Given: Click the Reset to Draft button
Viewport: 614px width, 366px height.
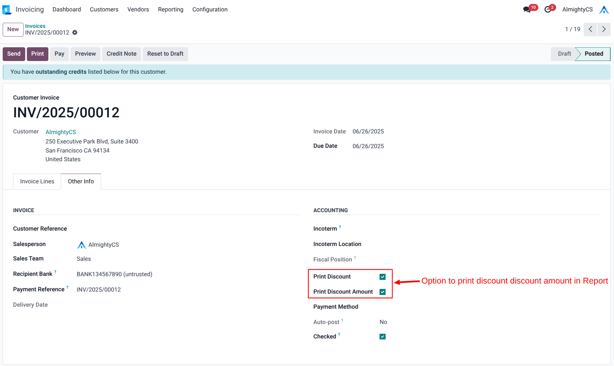Looking at the screenshot, I should [x=165, y=54].
